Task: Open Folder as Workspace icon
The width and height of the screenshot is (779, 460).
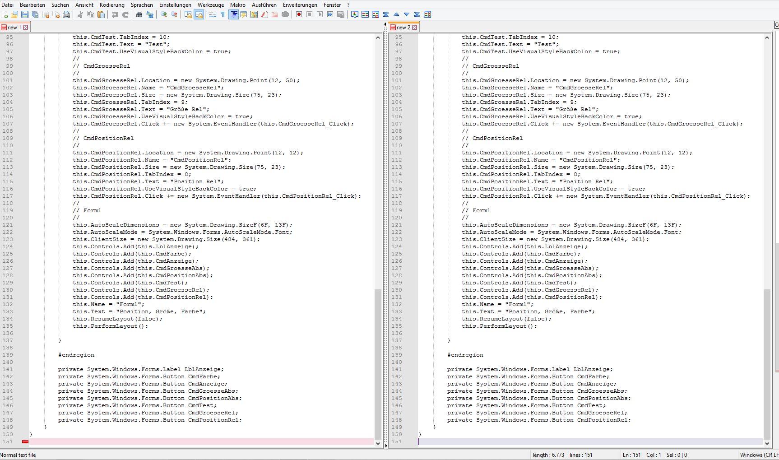Action: click(x=275, y=14)
